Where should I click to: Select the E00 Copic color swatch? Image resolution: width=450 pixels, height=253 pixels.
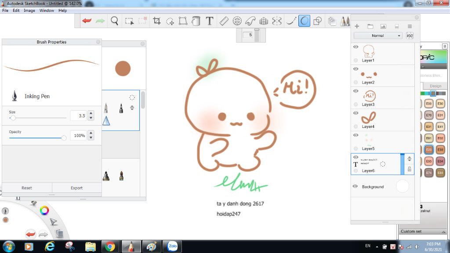[429, 104]
